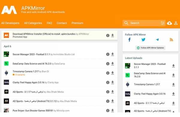The image size is (180, 117).
Task: Open the All Categories menu
Action: point(33,23)
